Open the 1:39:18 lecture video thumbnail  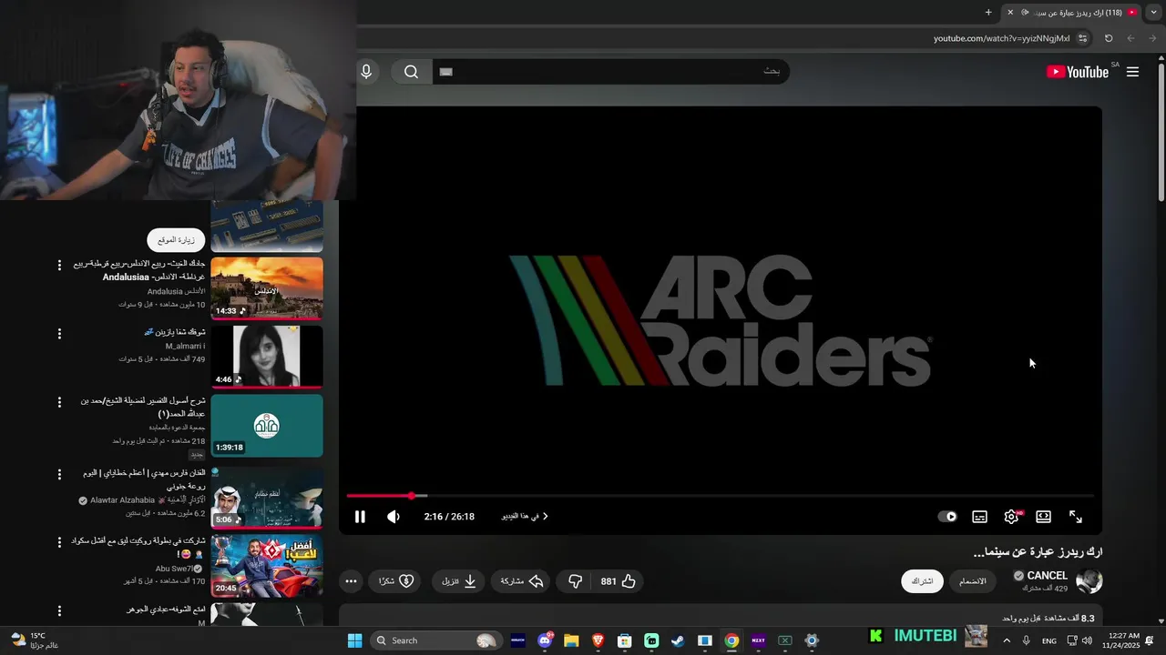click(x=267, y=425)
